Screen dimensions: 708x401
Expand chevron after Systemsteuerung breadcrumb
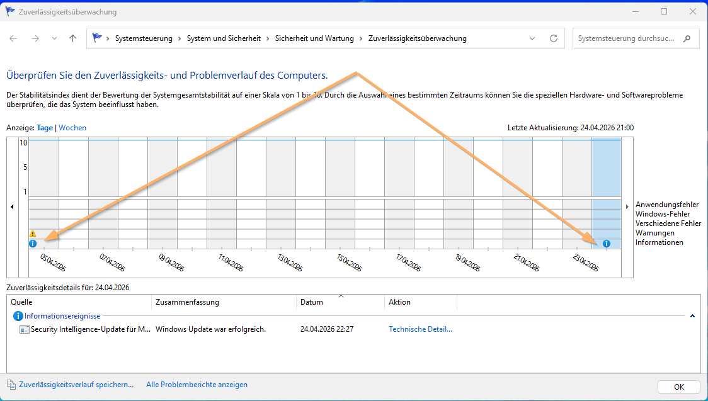[x=180, y=39]
